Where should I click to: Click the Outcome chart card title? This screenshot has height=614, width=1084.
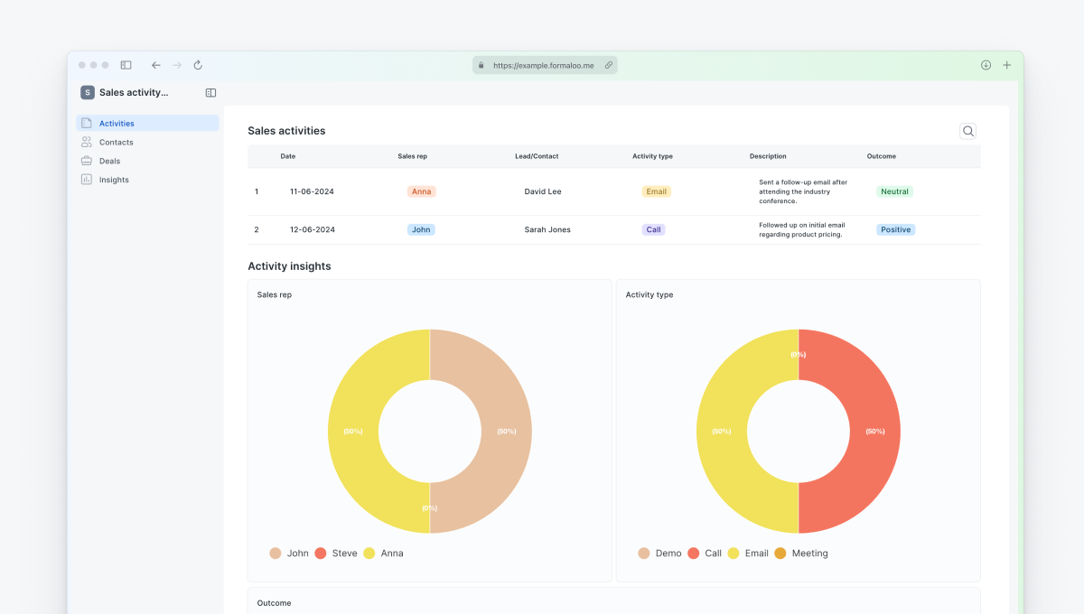(274, 602)
